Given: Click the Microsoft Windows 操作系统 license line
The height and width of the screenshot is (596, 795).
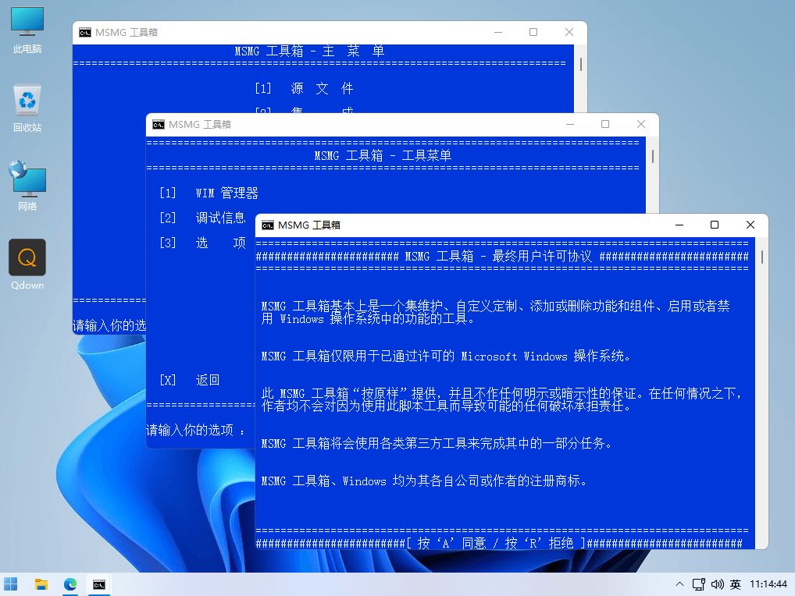Looking at the screenshot, I should pos(446,357).
